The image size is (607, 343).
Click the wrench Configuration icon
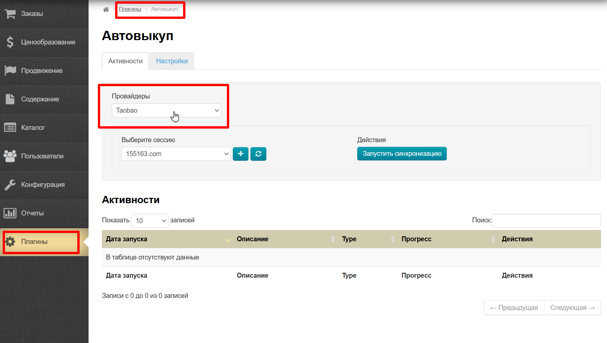pyautogui.click(x=10, y=185)
